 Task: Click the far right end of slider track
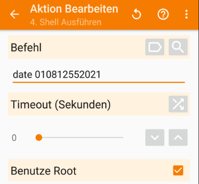tap(123, 137)
